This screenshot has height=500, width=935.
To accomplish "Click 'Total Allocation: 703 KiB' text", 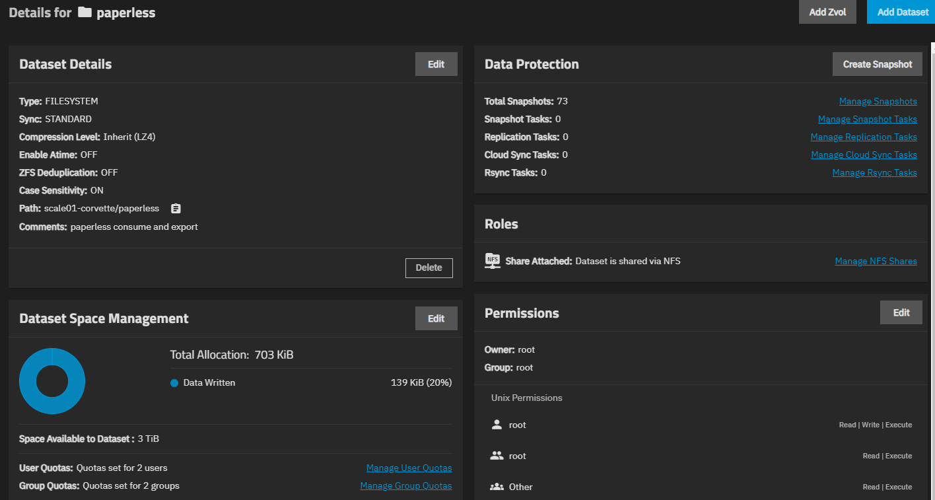I will [232, 355].
